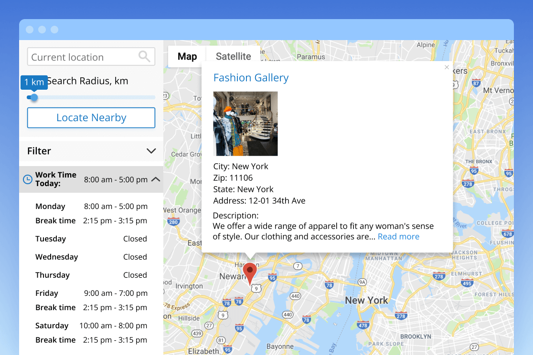Dismiss the Fashion Gallery popup
Viewport: 533px width, 355px height.
click(x=447, y=67)
